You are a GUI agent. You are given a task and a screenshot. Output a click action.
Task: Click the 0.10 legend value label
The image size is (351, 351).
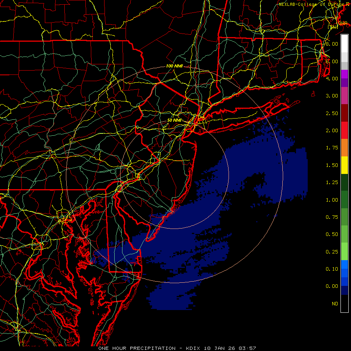[x=332, y=269]
